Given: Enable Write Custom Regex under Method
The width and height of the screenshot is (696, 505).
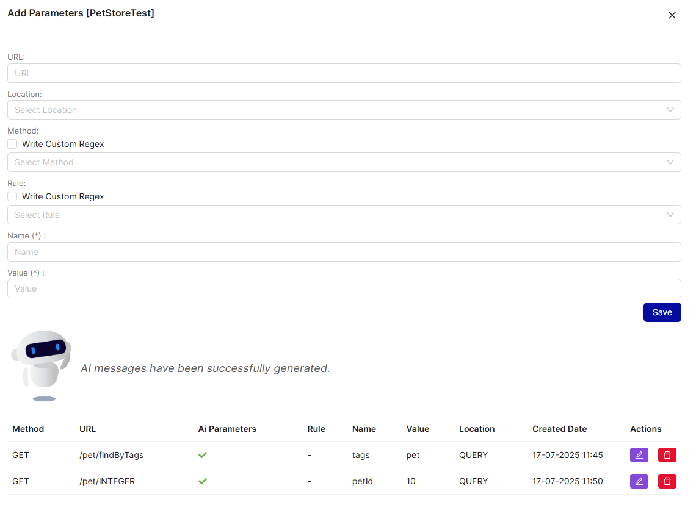Looking at the screenshot, I should [12, 144].
